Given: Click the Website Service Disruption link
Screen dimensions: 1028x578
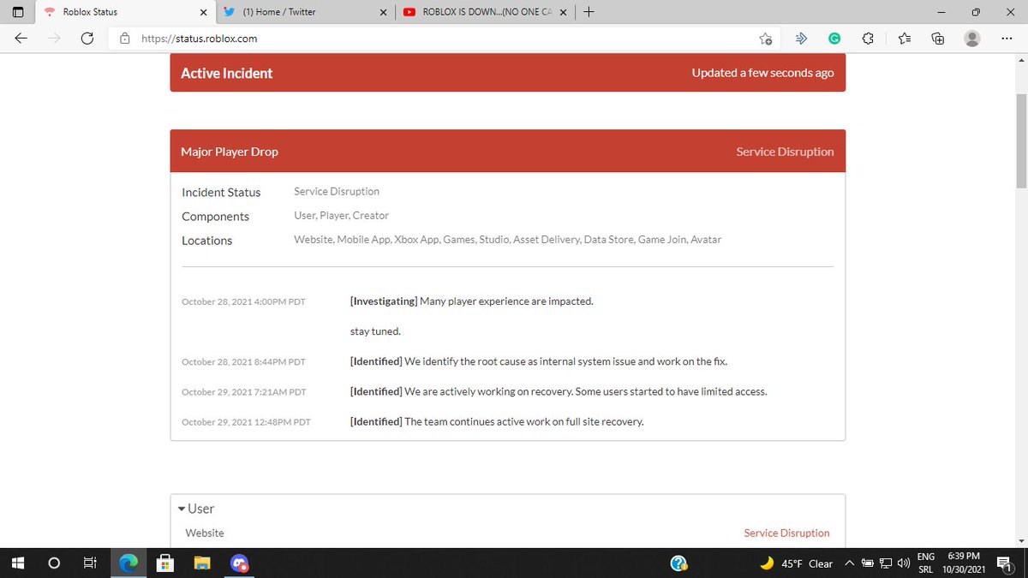Looking at the screenshot, I should tap(786, 533).
